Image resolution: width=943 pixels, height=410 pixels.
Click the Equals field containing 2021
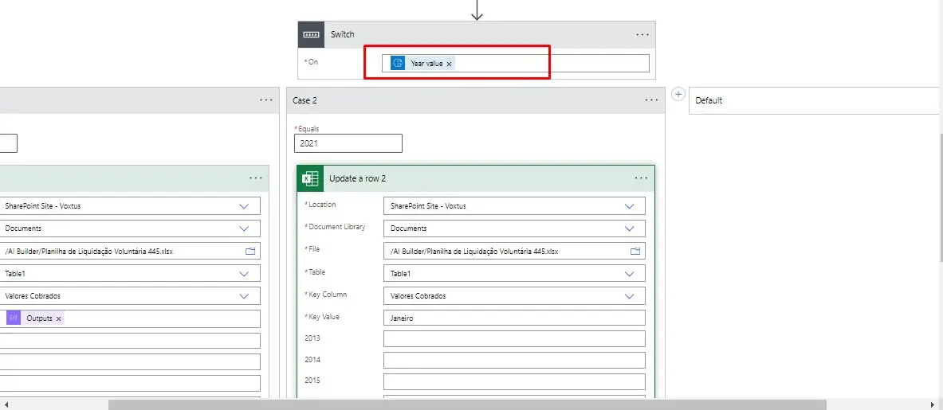348,143
